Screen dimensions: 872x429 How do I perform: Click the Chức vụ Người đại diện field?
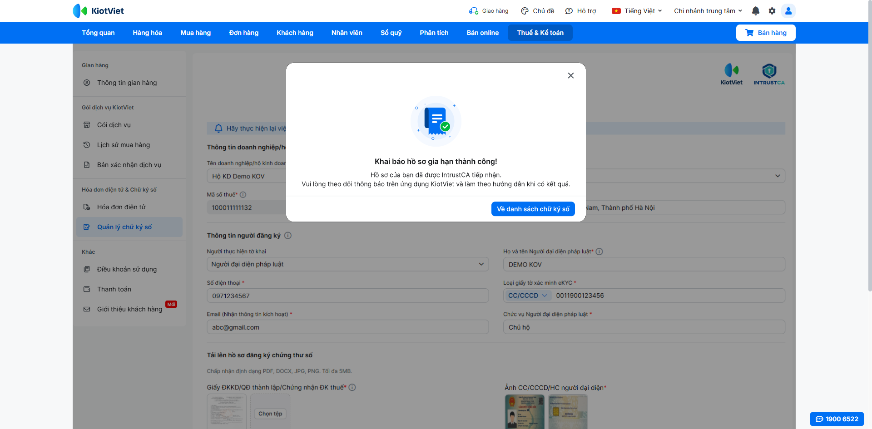pos(644,327)
